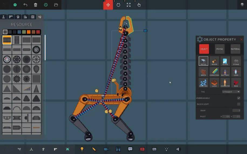Screen dimensions: 247x154
Task: Set object type to Electric
Action: pos(203,83)
